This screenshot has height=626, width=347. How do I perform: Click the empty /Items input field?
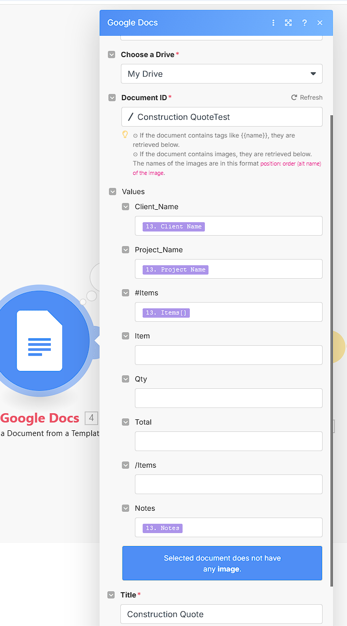click(x=228, y=484)
